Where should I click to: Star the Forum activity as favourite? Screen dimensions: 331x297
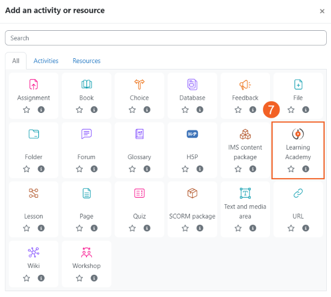pyautogui.click(x=79, y=169)
